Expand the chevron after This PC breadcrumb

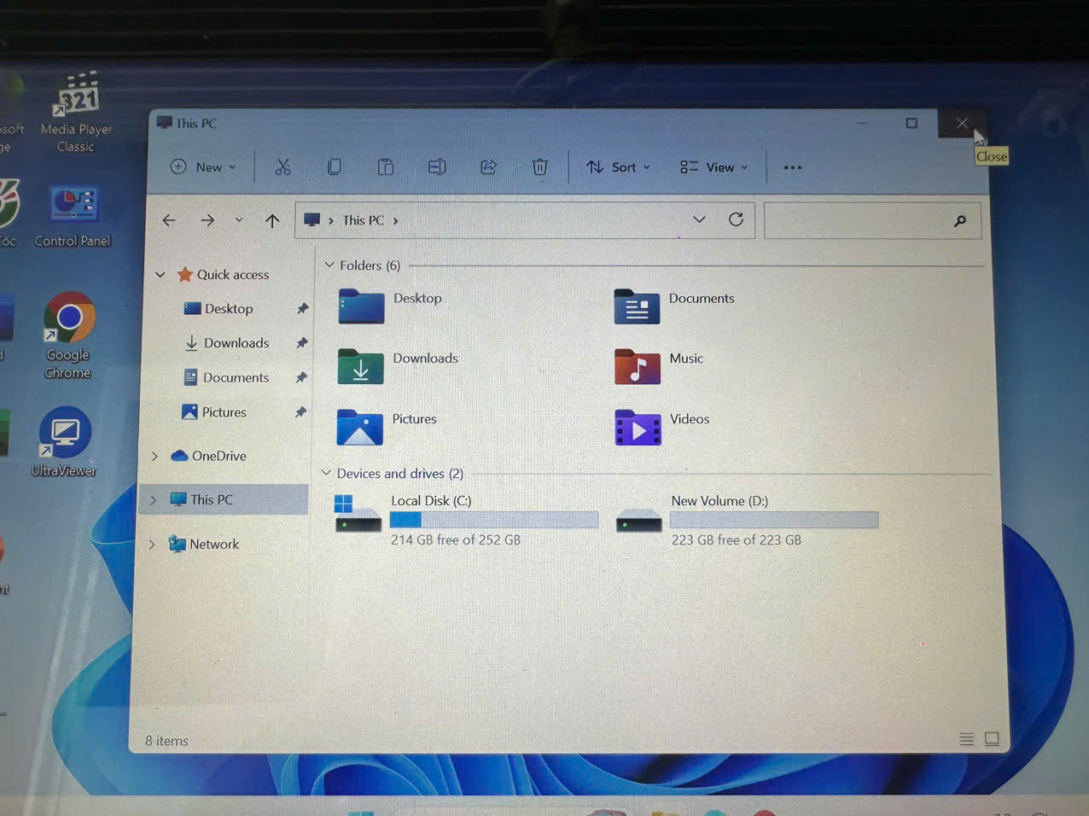point(396,220)
